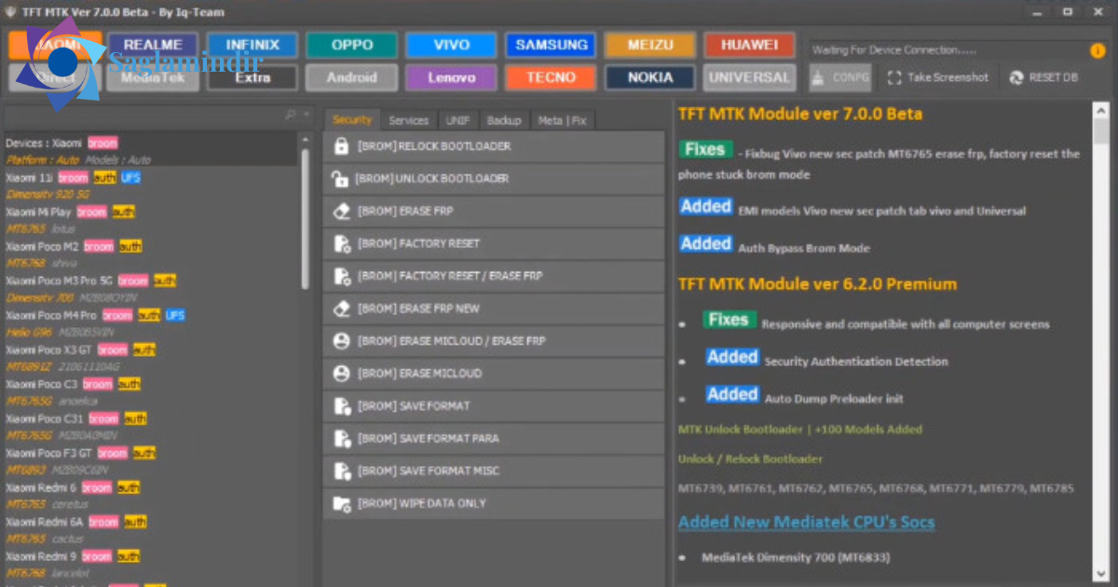Select Xiaomi Redmi 9 device
This screenshot has width=1118, height=587.
coord(149,556)
